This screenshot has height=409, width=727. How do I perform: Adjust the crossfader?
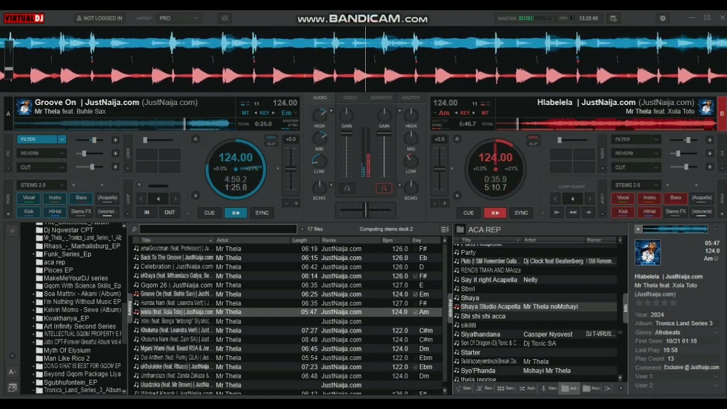coord(365,210)
